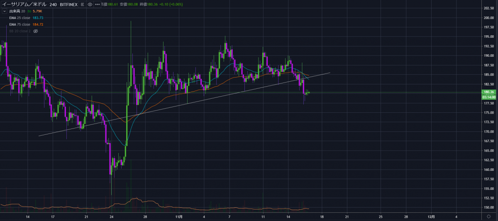Toggle main symbol visibility eye icon
Image resolution: width=498 pixels, height=221 pixels.
click(x=90, y=4)
